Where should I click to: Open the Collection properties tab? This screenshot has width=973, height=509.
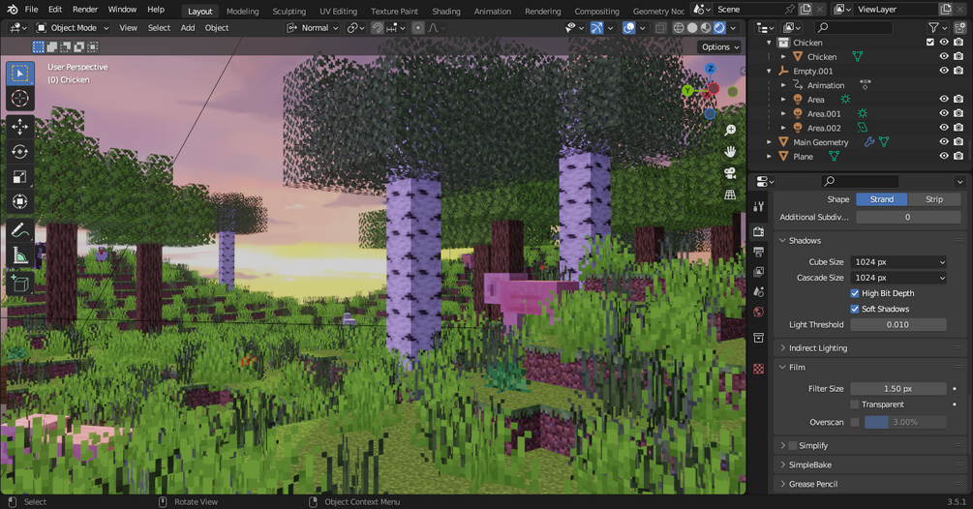tap(758, 338)
